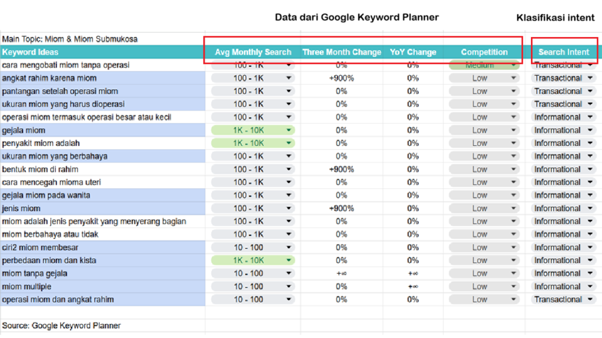Viewport: 602px width, 338px height.
Task: Select the 'jenis miom' keyword cell
Action: point(102,208)
